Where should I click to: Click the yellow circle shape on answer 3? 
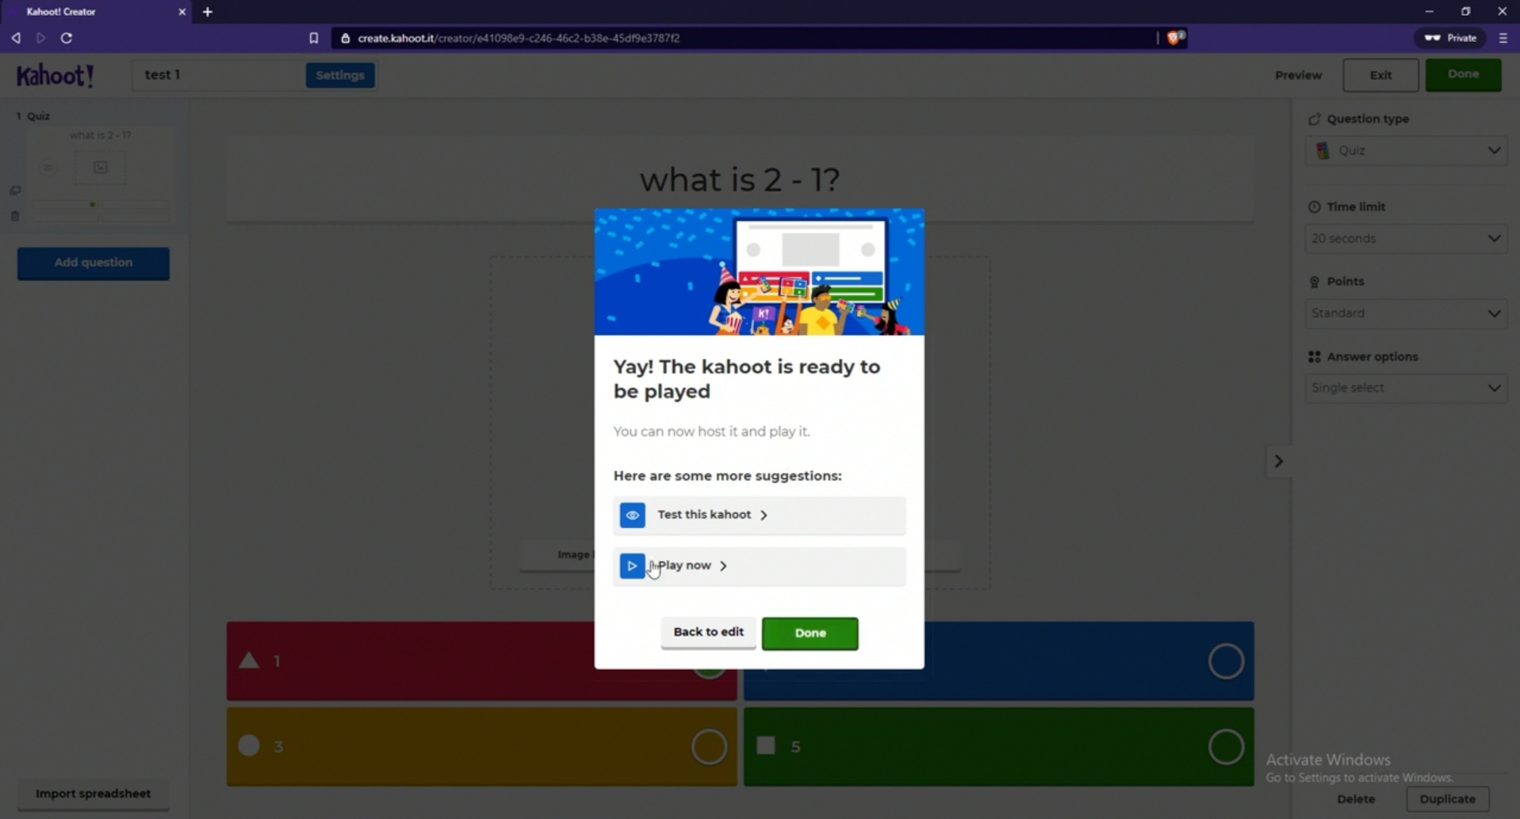[249, 745]
